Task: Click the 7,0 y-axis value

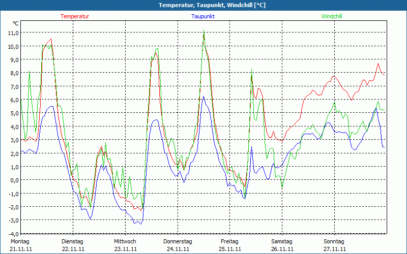Action: click(x=15, y=87)
